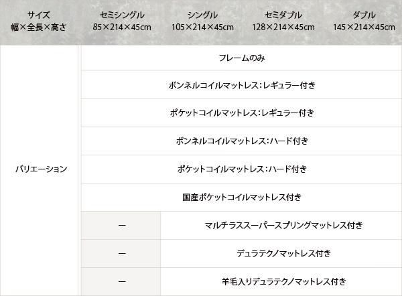
Task: Click dash cell beside マルチラススーパースプリング row
Action: [121, 226]
